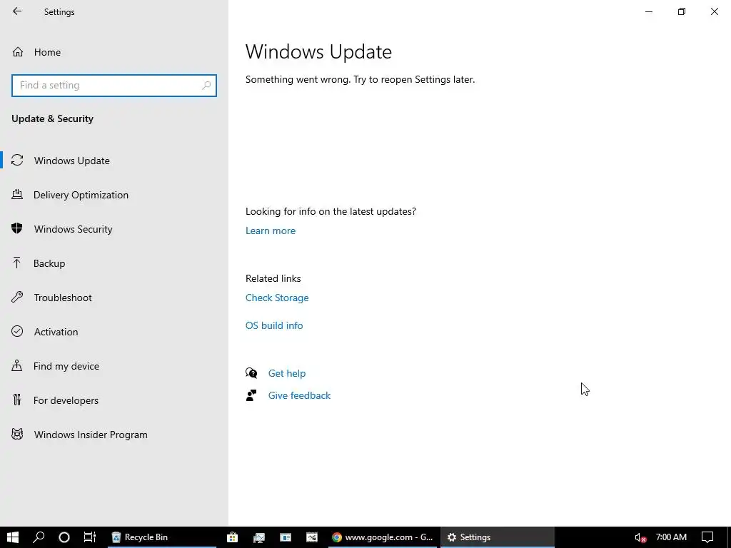Restore down the Settings window
Screen dimensions: 731x548
(x=682, y=11)
